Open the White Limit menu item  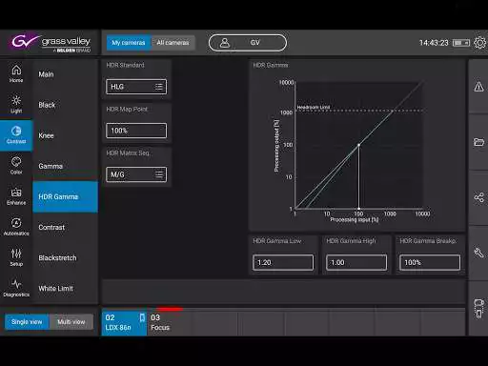(x=65, y=289)
